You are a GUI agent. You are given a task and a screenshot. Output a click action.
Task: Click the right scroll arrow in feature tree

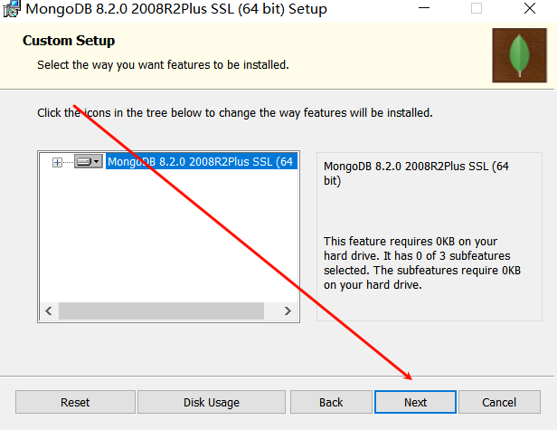coord(288,311)
